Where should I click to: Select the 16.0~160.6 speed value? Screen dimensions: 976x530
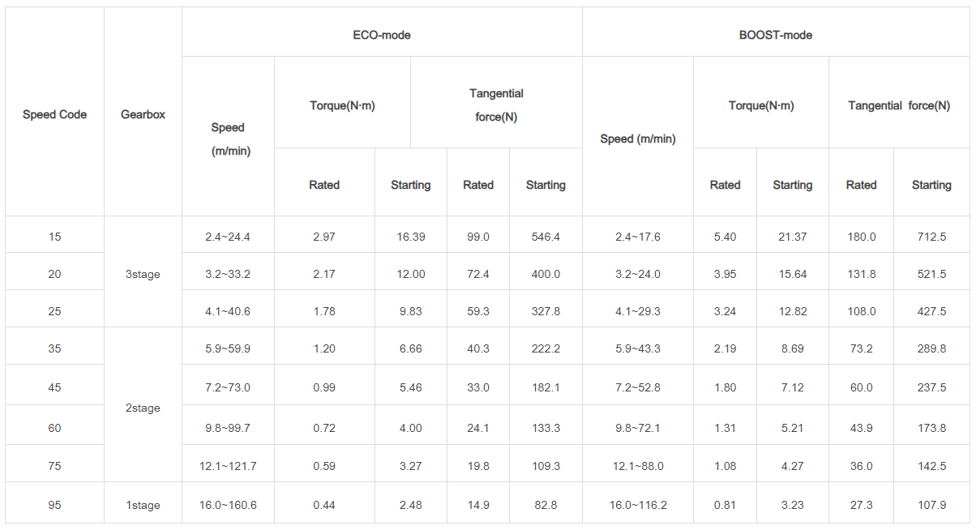pos(228,505)
